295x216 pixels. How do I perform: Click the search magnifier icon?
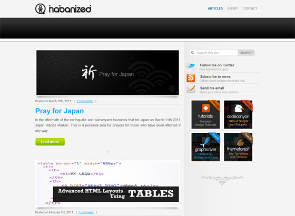(192, 53)
